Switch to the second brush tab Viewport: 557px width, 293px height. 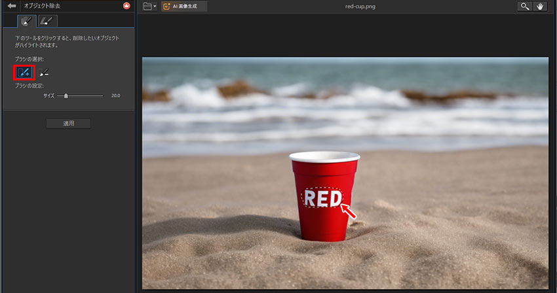pyautogui.click(x=48, y=20)
